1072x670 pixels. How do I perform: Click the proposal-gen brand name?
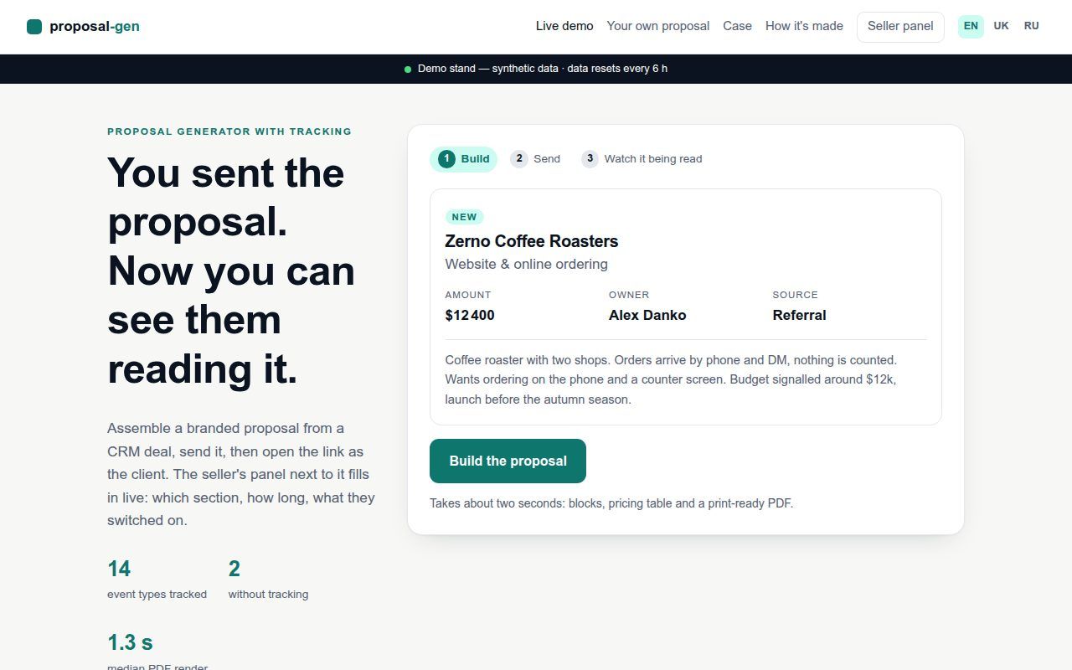[95, 27]
